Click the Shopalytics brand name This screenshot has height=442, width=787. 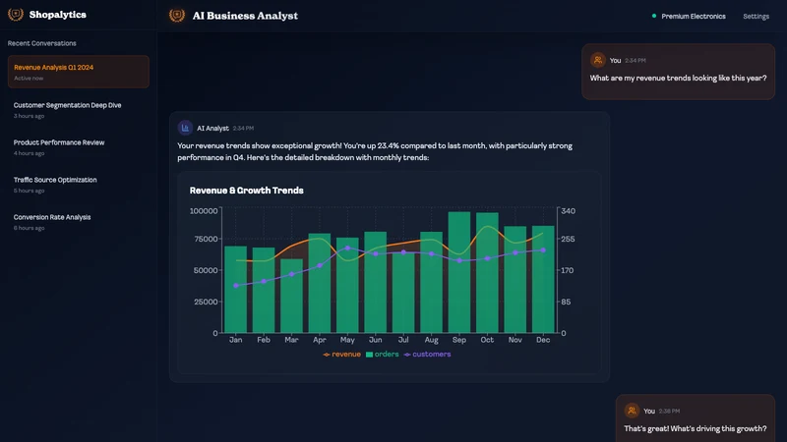[x=58, y=15]
